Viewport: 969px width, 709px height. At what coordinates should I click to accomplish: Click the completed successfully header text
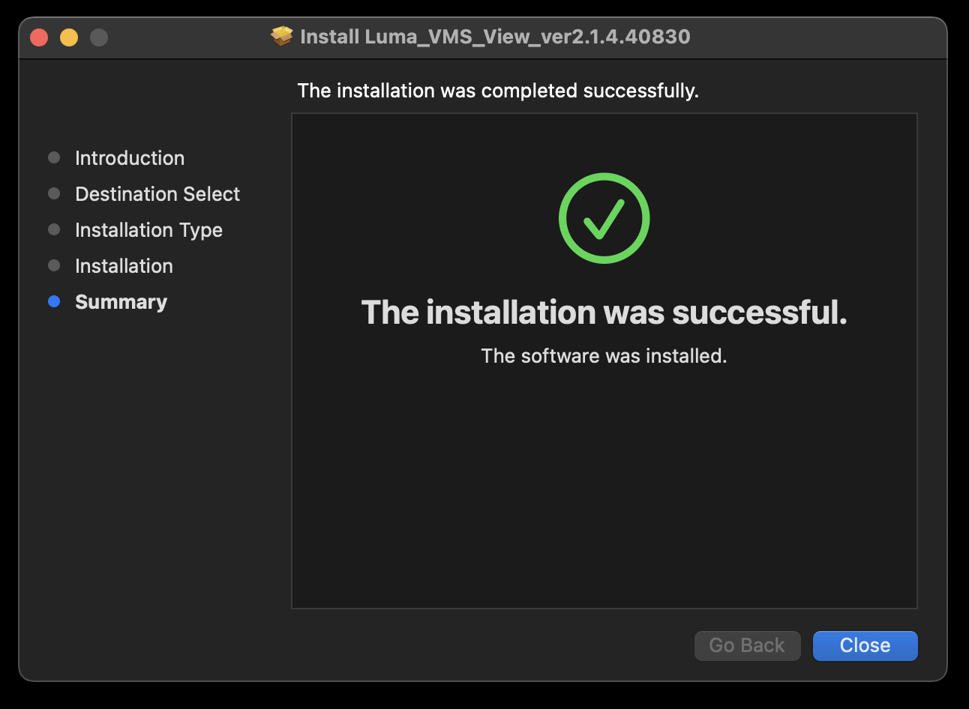tap(497, 90)
